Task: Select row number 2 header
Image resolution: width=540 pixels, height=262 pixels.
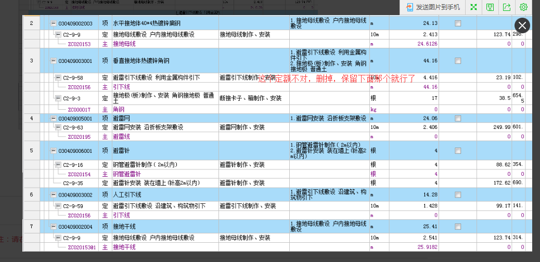Action: [x=31, y=23]
